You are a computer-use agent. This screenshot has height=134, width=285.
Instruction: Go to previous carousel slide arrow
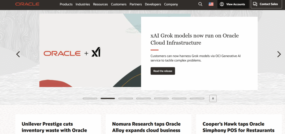(x=18, y=54)
